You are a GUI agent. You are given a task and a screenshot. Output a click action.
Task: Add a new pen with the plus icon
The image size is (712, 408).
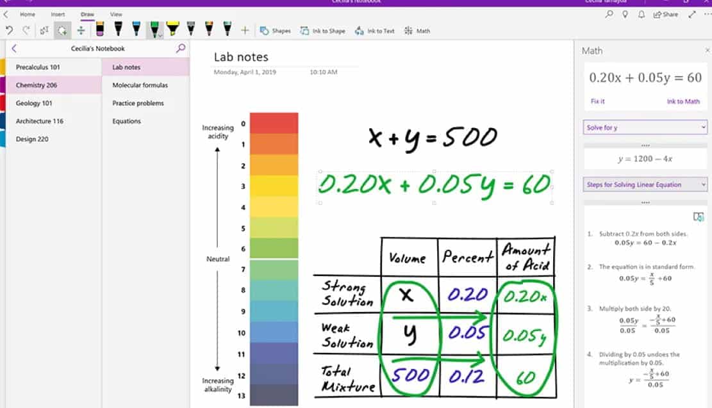click(x=244, y=29)
